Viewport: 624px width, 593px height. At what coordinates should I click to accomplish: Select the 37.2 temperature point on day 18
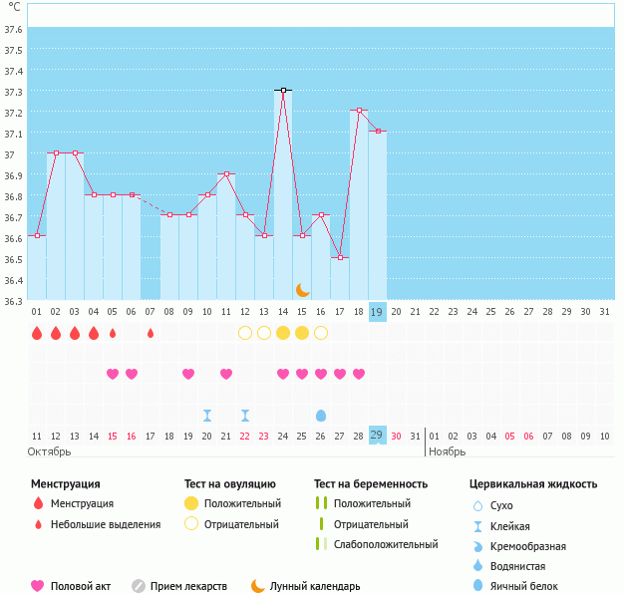(x=359, y=111)
